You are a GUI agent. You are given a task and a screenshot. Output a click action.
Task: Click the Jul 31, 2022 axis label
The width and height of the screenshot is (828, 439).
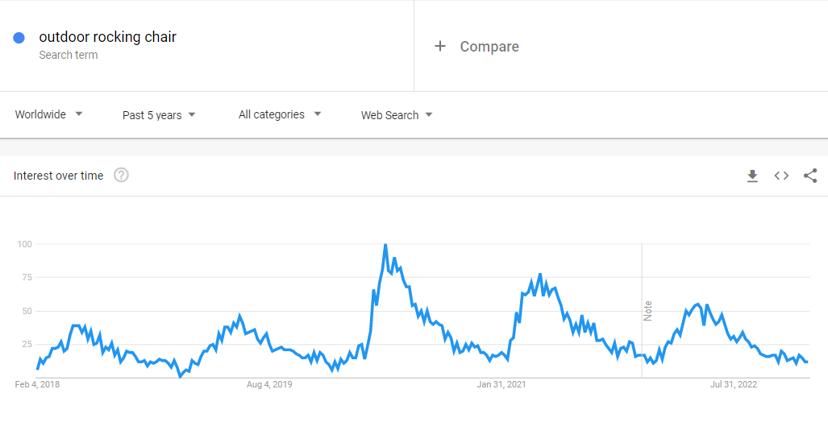pyautogui.click(x=734, y=384)
